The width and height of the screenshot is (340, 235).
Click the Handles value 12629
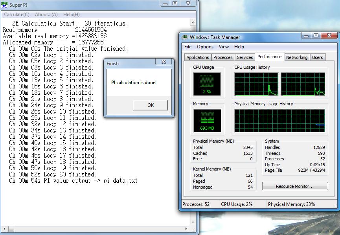pyautogui.click(x=319, y=147)
